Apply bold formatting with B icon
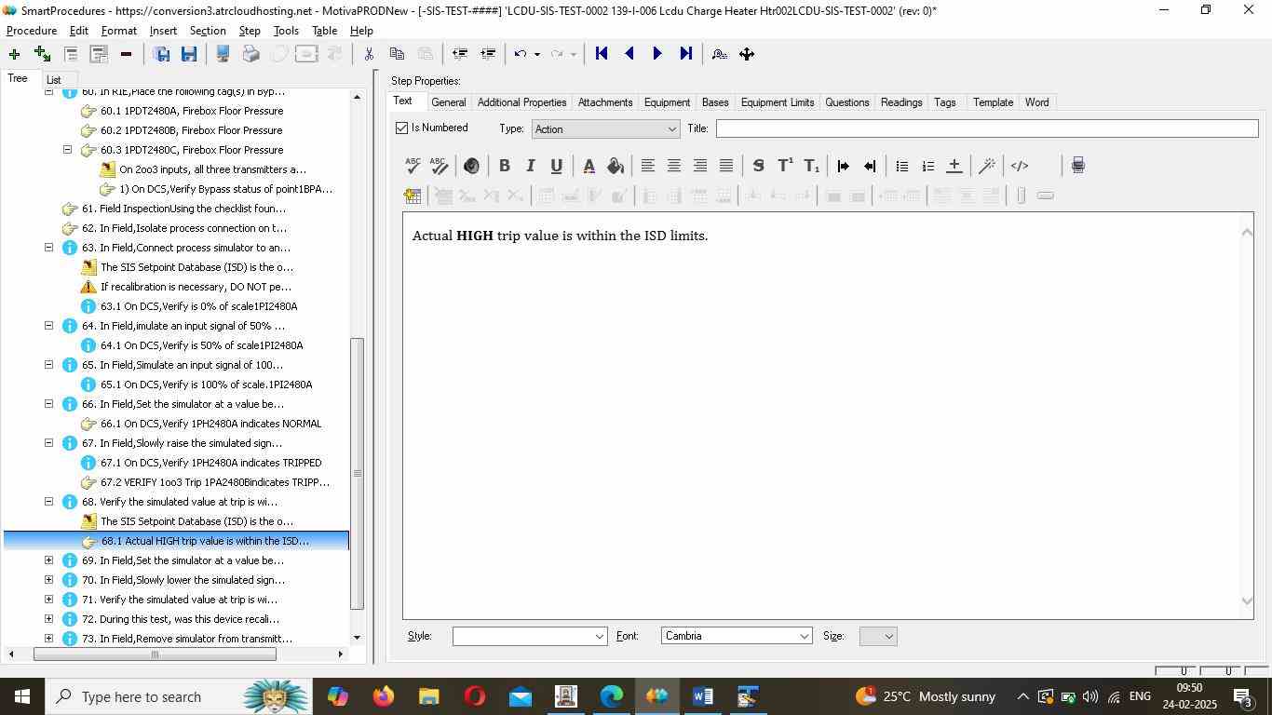 point(504,166)
